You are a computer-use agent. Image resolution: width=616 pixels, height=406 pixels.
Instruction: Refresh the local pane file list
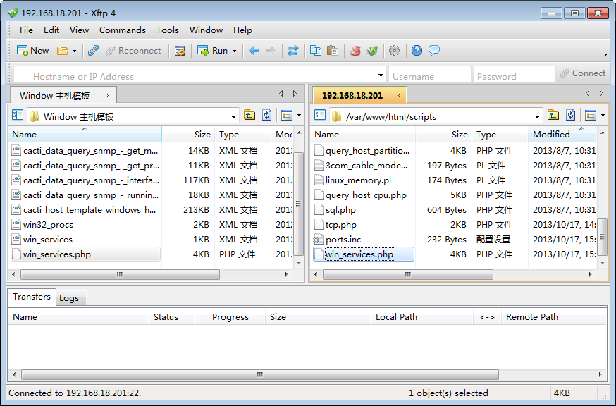click(267, 115)
